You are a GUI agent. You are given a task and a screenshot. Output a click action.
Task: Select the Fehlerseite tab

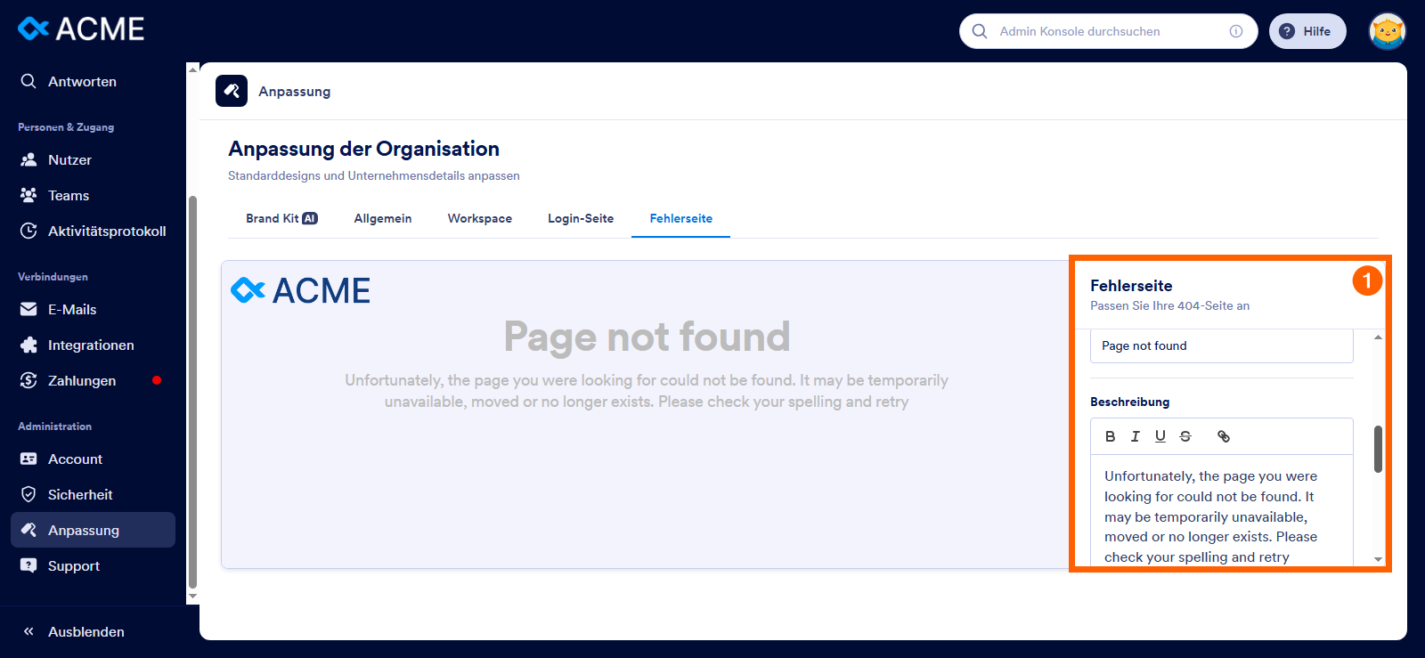pyautogui.click(x=680, y=218)
